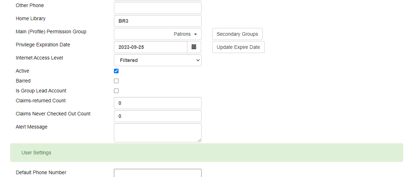Enable the Barred checkbox
Viewport: 412px width, 177px height.
(116, 81)
